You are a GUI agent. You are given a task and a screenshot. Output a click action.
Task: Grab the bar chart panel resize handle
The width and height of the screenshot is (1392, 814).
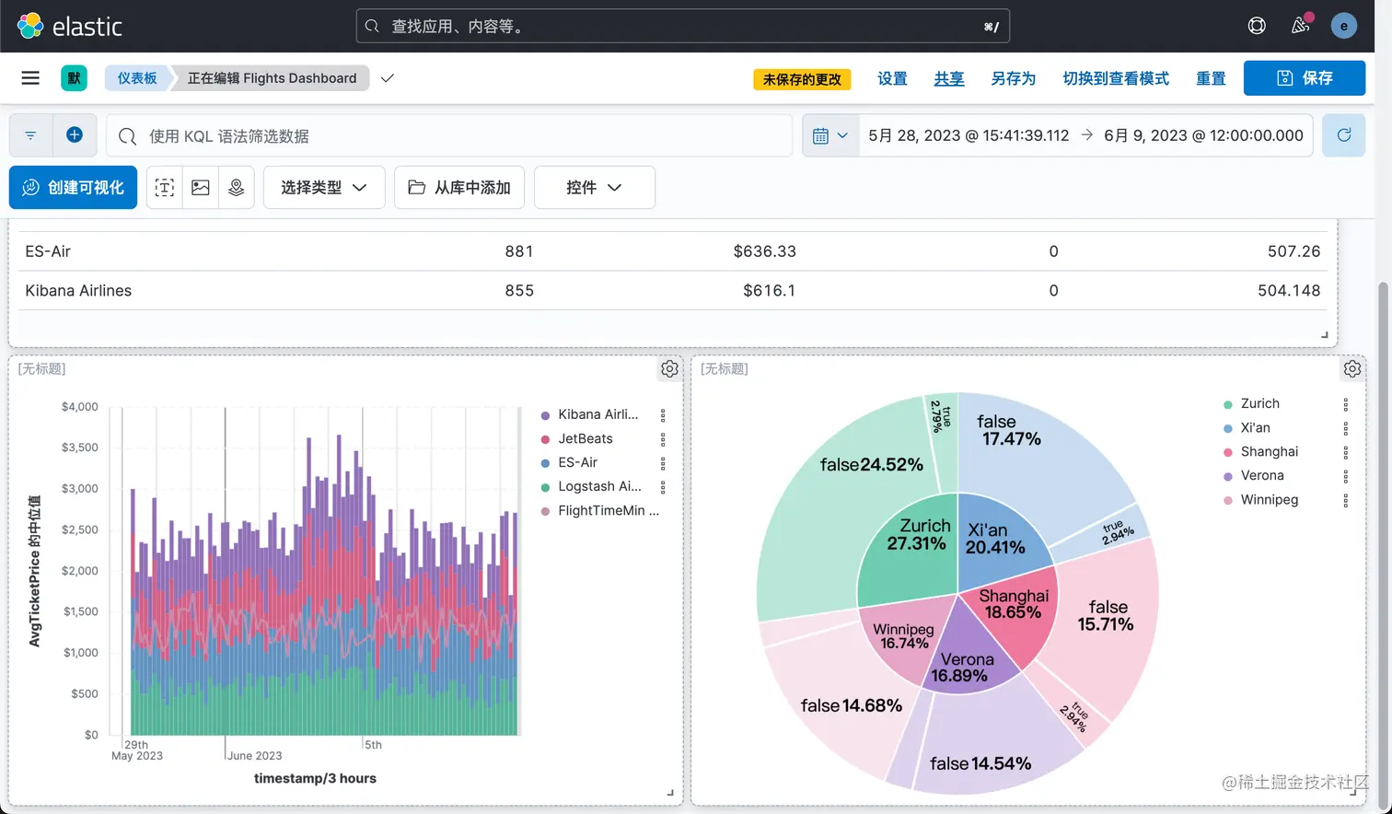pos(670,793)
